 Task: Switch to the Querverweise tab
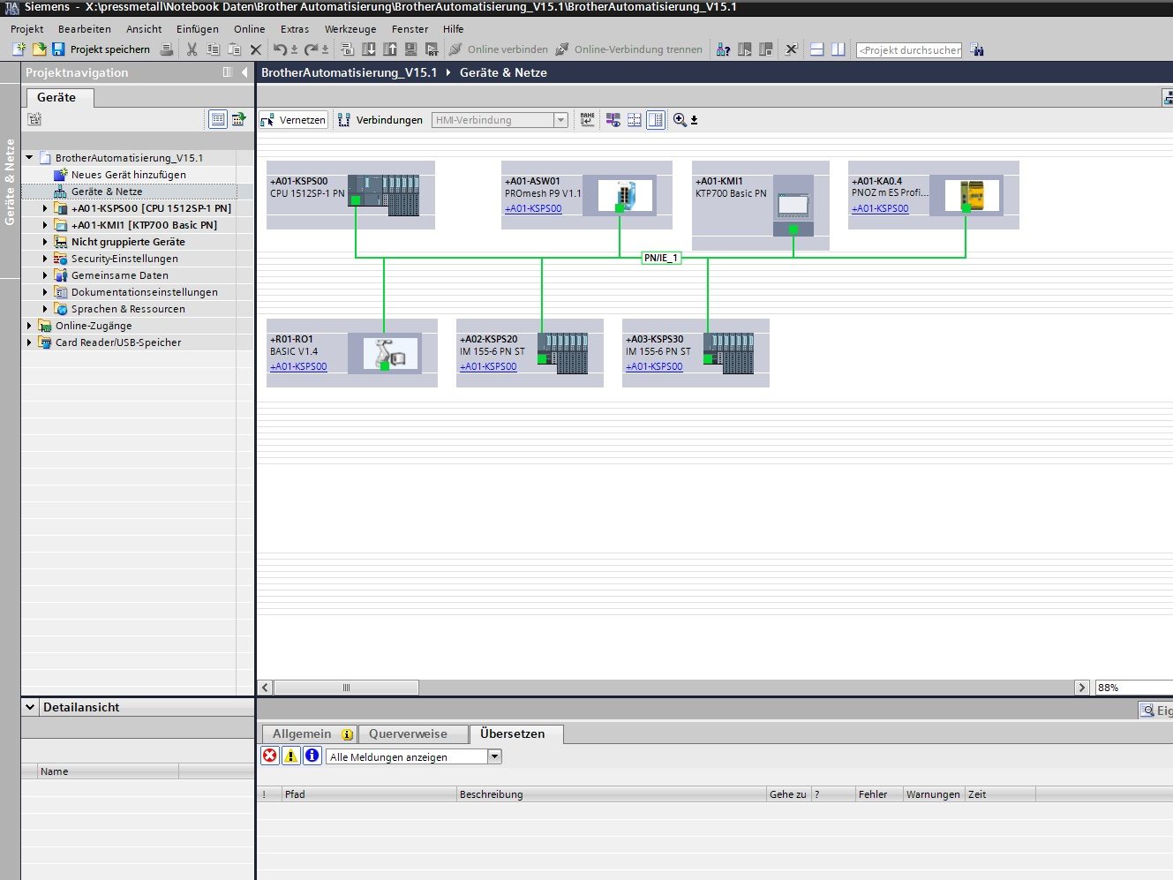coord(408,733)
